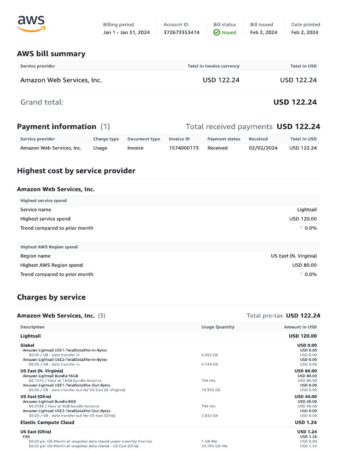337x450 pixels.
Task: Click the Total pre-tax amount
Action: [x=303, y=316]
